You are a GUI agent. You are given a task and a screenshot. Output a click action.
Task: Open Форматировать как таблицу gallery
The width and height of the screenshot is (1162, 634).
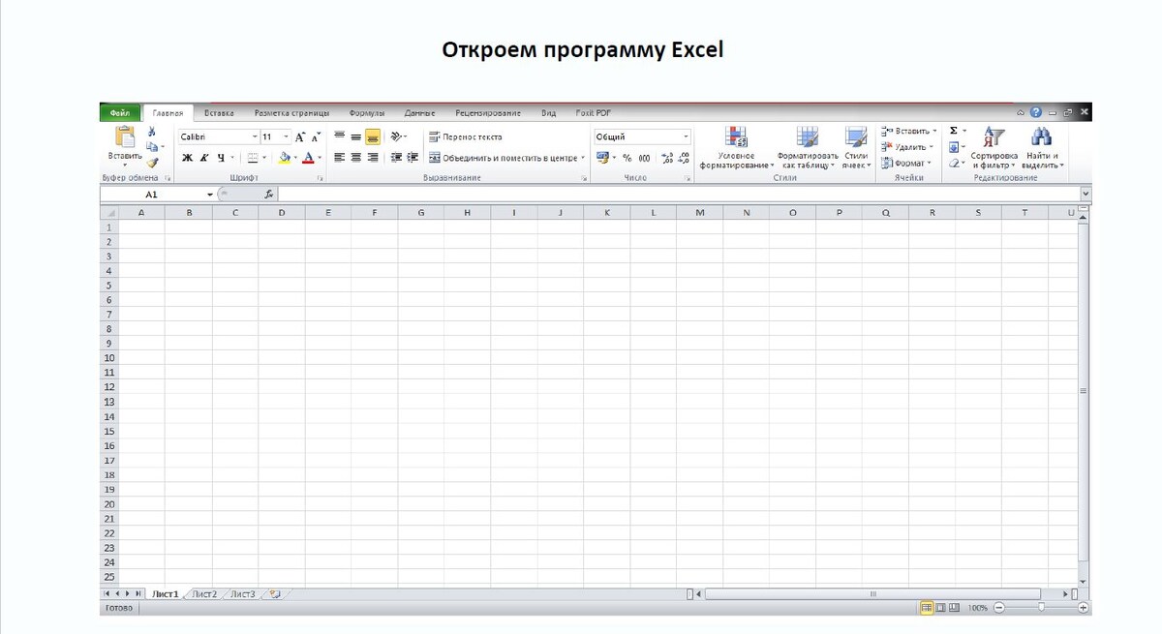[807, 148]
